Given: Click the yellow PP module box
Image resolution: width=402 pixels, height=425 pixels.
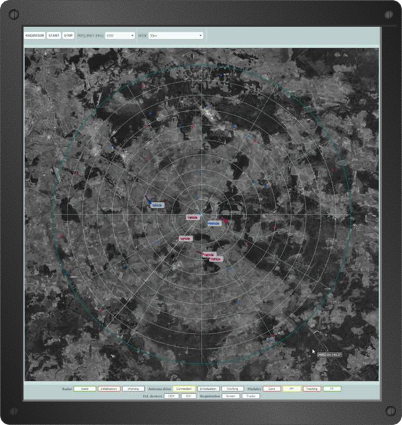Looking at the screenshot, I should [x=292, y=389].
